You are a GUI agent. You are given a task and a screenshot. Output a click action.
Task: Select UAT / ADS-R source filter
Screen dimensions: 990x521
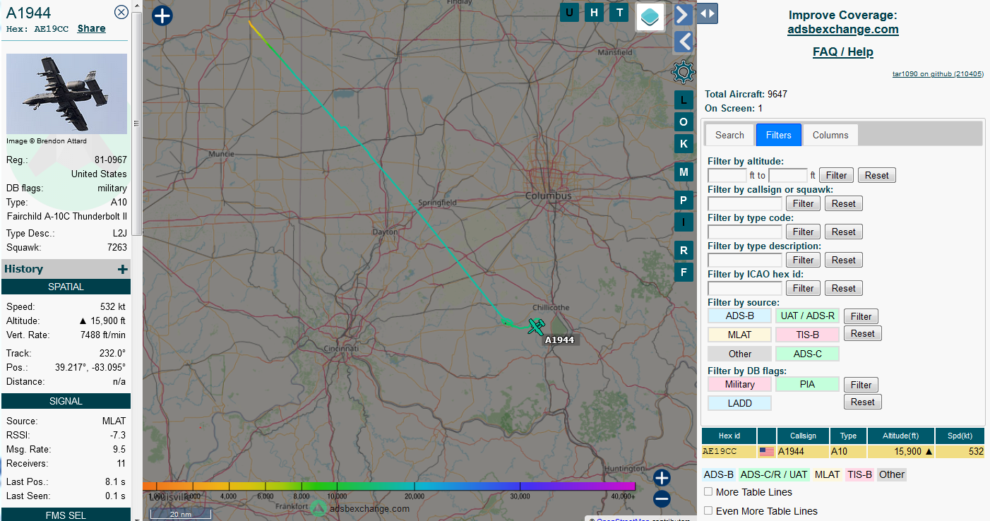pos(808,316)
